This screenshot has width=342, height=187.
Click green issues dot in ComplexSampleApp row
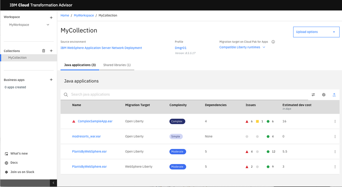click(x=268, y=121)
